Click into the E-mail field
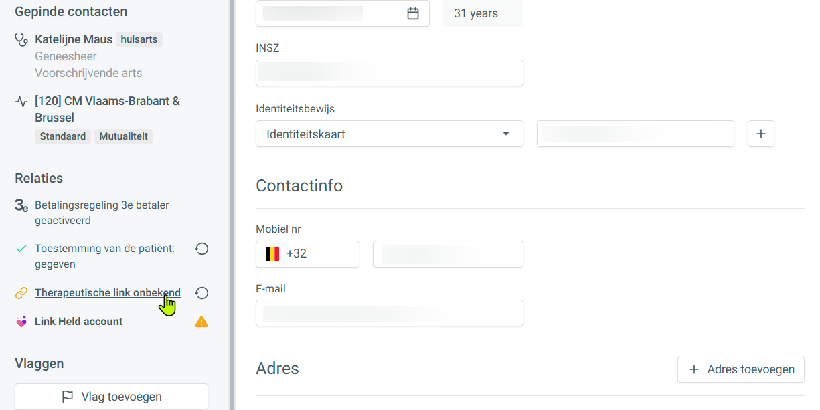The image size is (820, 410). (x=390, y=313)
